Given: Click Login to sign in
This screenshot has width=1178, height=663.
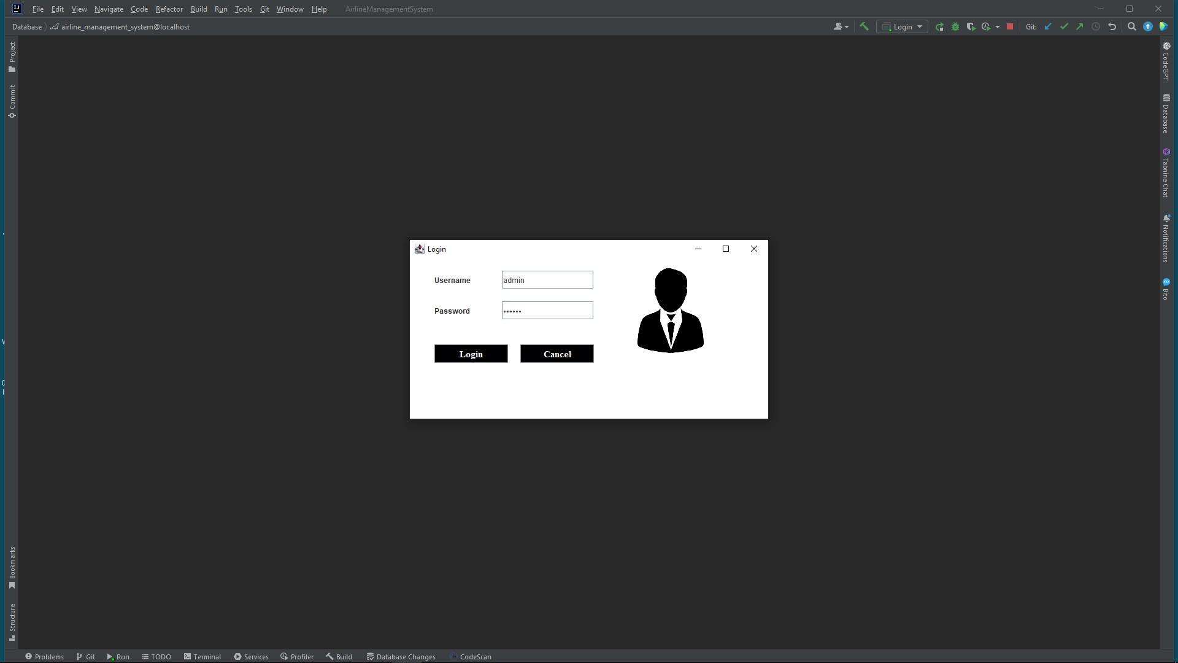Looking at the screenshot, I should click(x=471, y=354).
